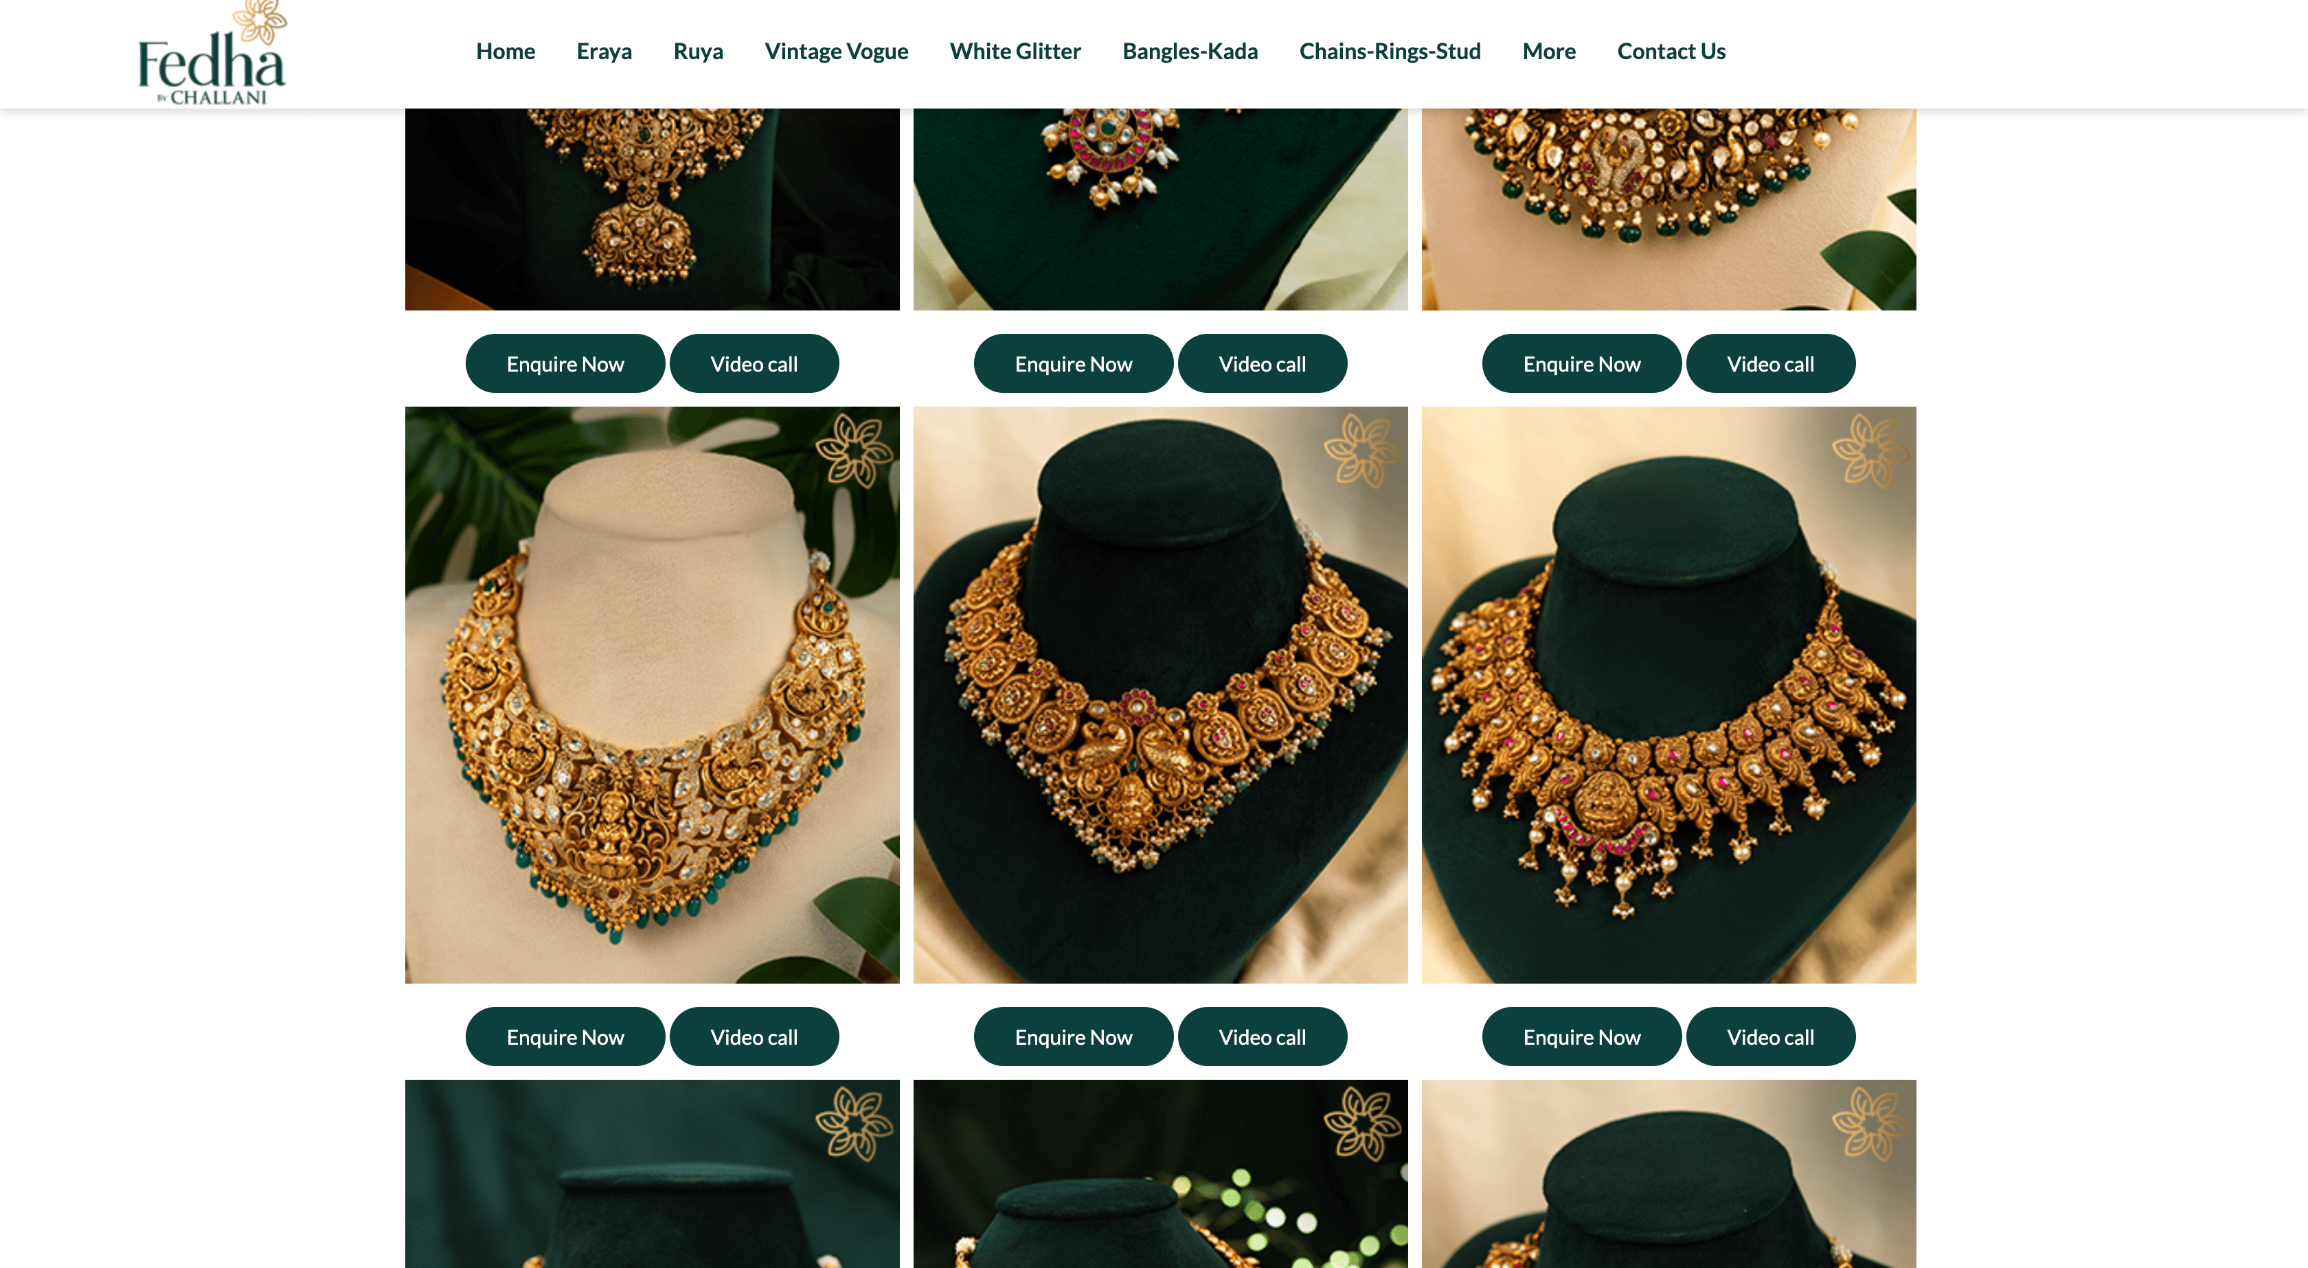Go to the Ruya collection

(x=698, y=51)
